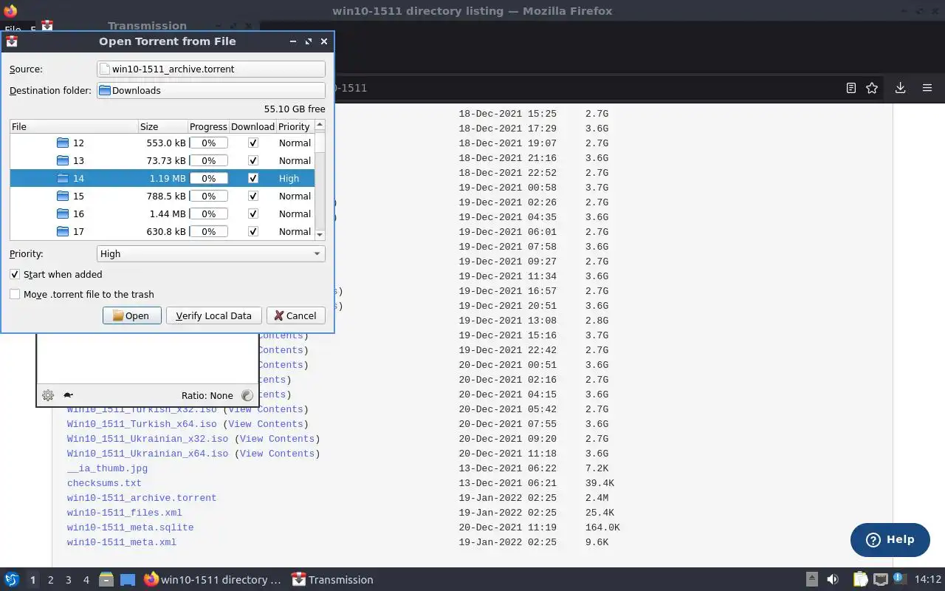Toggle Start when added checkbox
Viewport: 945px width, 591px height.
15,274
